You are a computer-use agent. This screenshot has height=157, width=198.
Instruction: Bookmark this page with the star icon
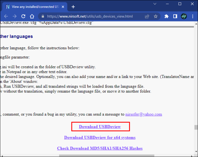pos(156,16)
